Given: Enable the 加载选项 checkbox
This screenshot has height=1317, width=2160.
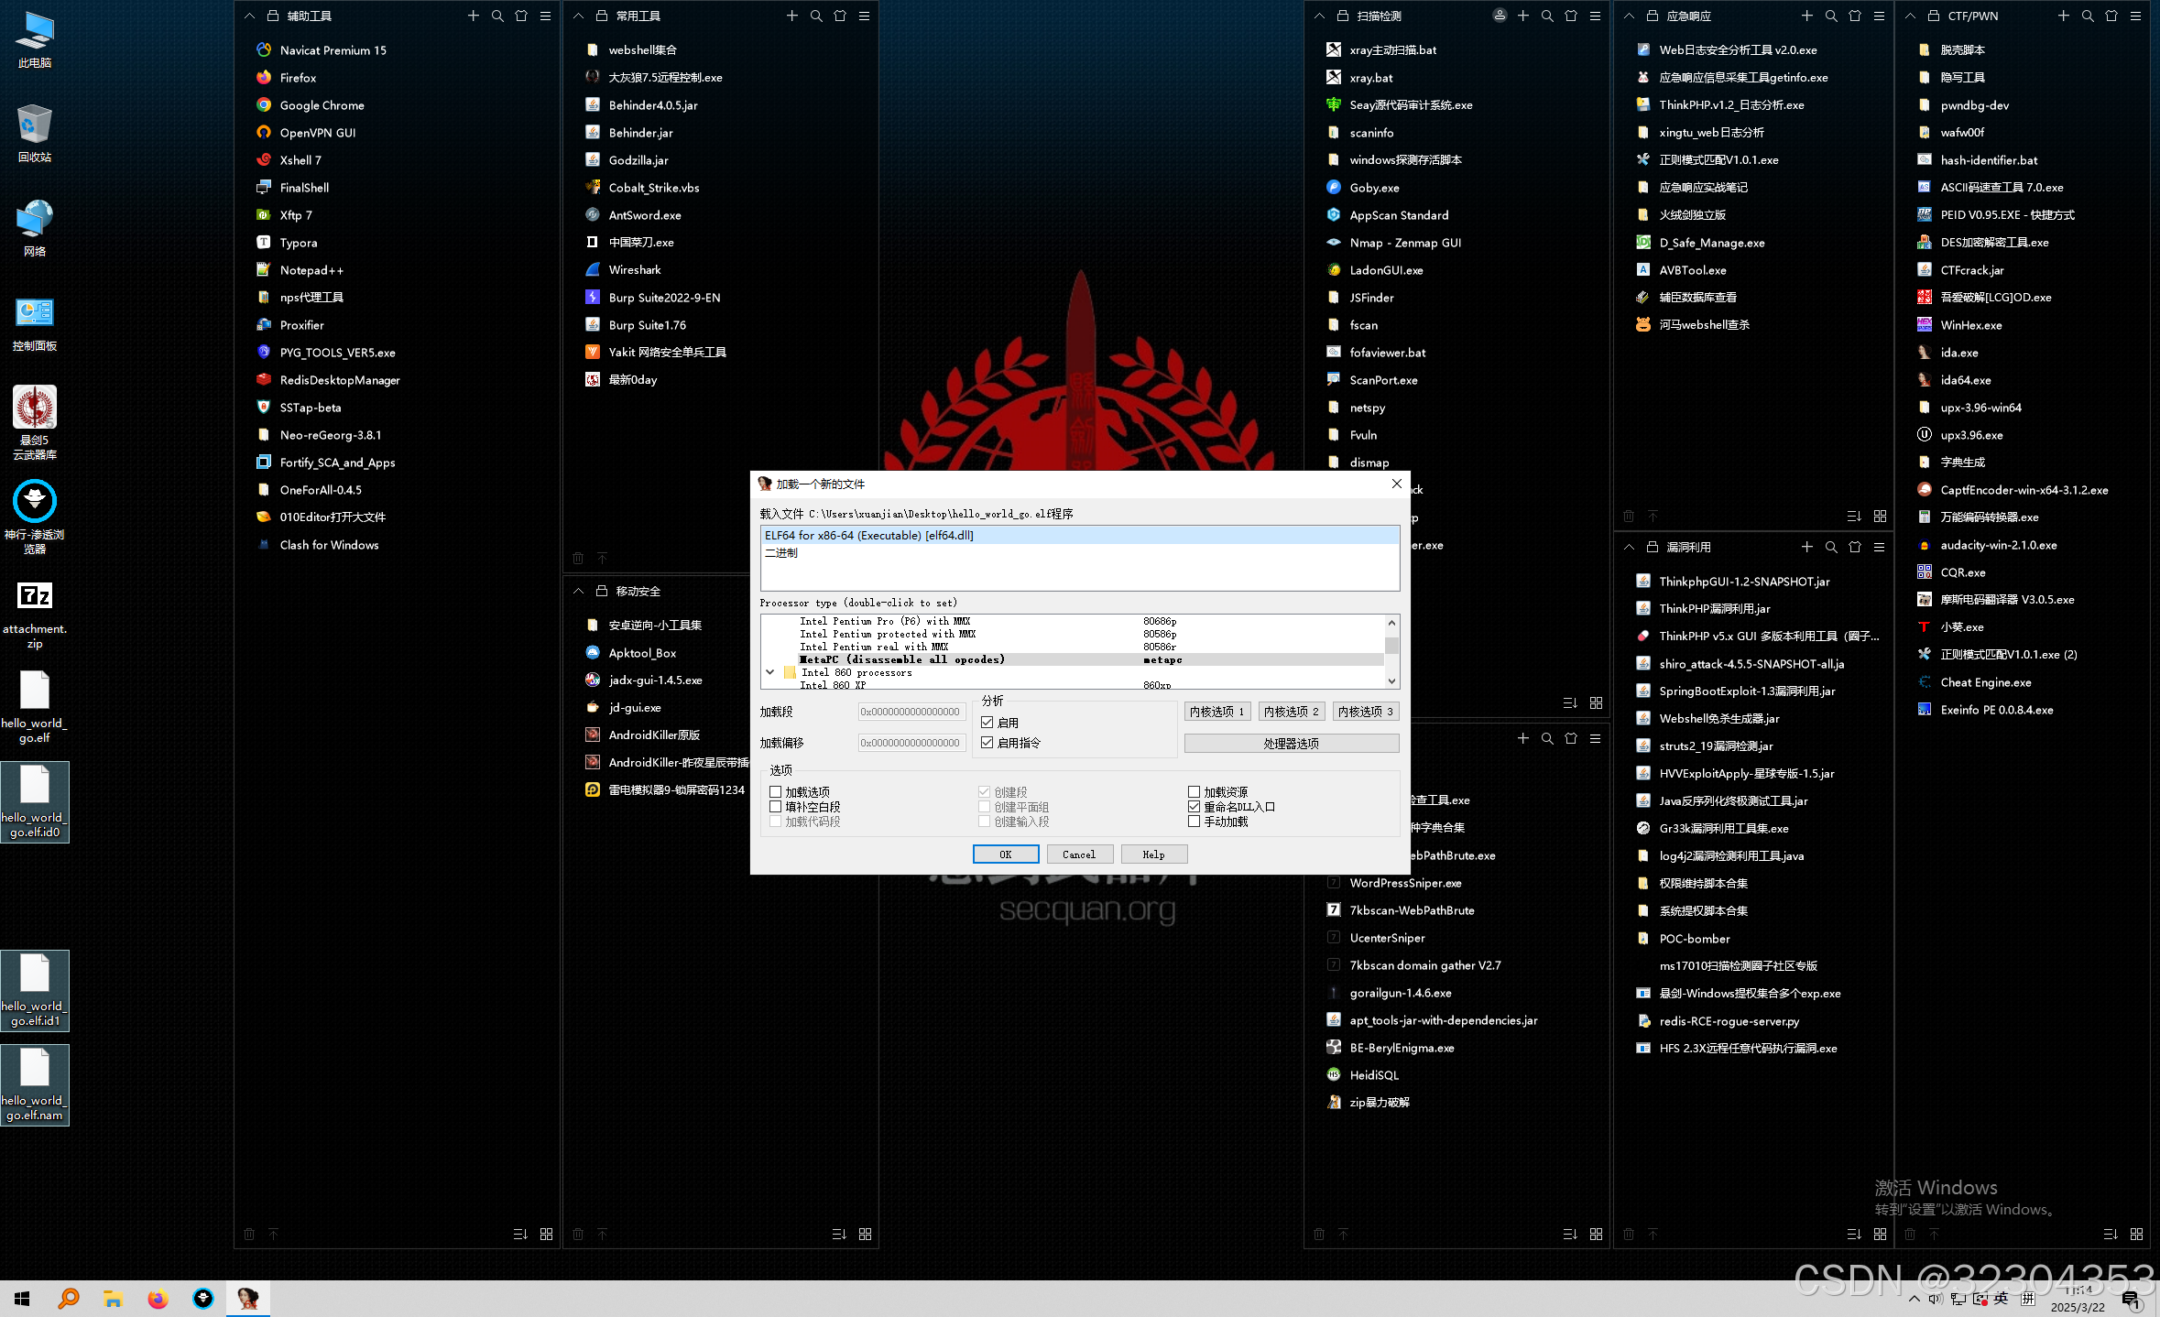Looking at the screenshot, I should click(x=776, y=791).
